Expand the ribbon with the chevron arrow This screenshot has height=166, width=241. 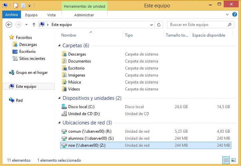[227, 15]
